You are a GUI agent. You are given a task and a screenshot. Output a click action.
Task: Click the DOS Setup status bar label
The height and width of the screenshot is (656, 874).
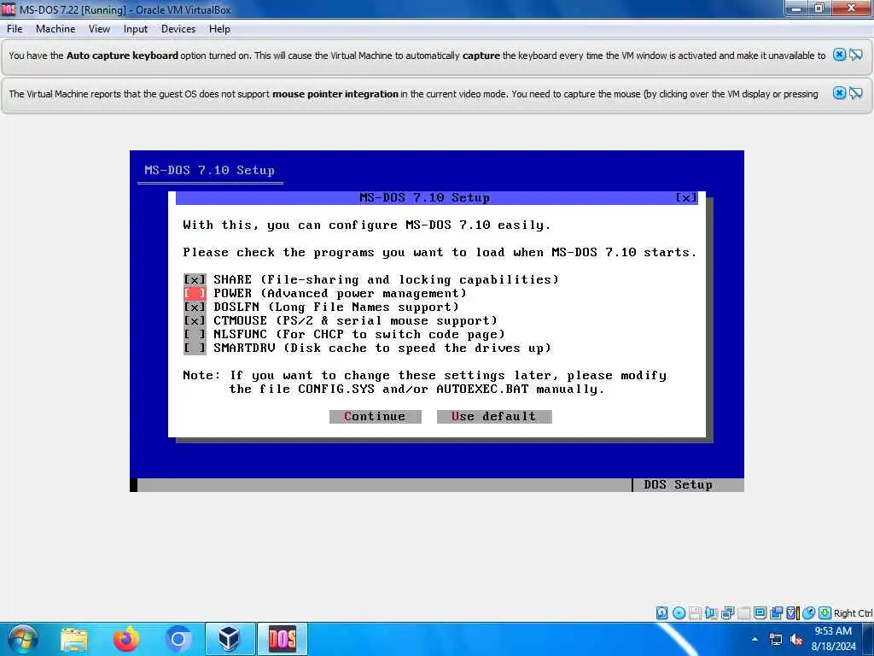click(678, 485)
